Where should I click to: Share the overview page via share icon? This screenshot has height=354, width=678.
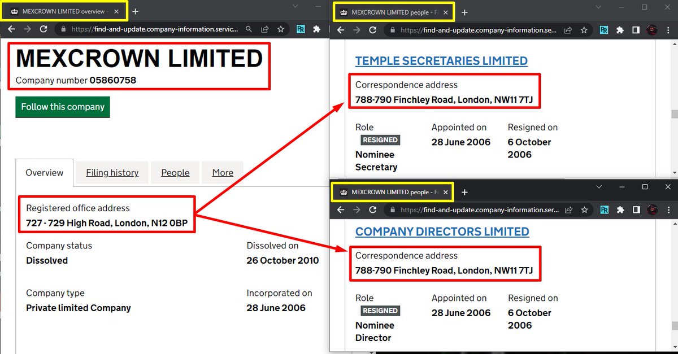point(264,29)
